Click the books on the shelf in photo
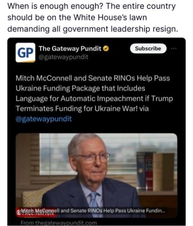This screenshot has height=226, width=193. tap(155, 172)
